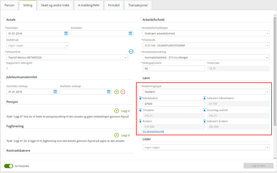Open the Virksomhet dropdown
The image size is (277, 173).
pyautogui.click(x=67, y=58)
